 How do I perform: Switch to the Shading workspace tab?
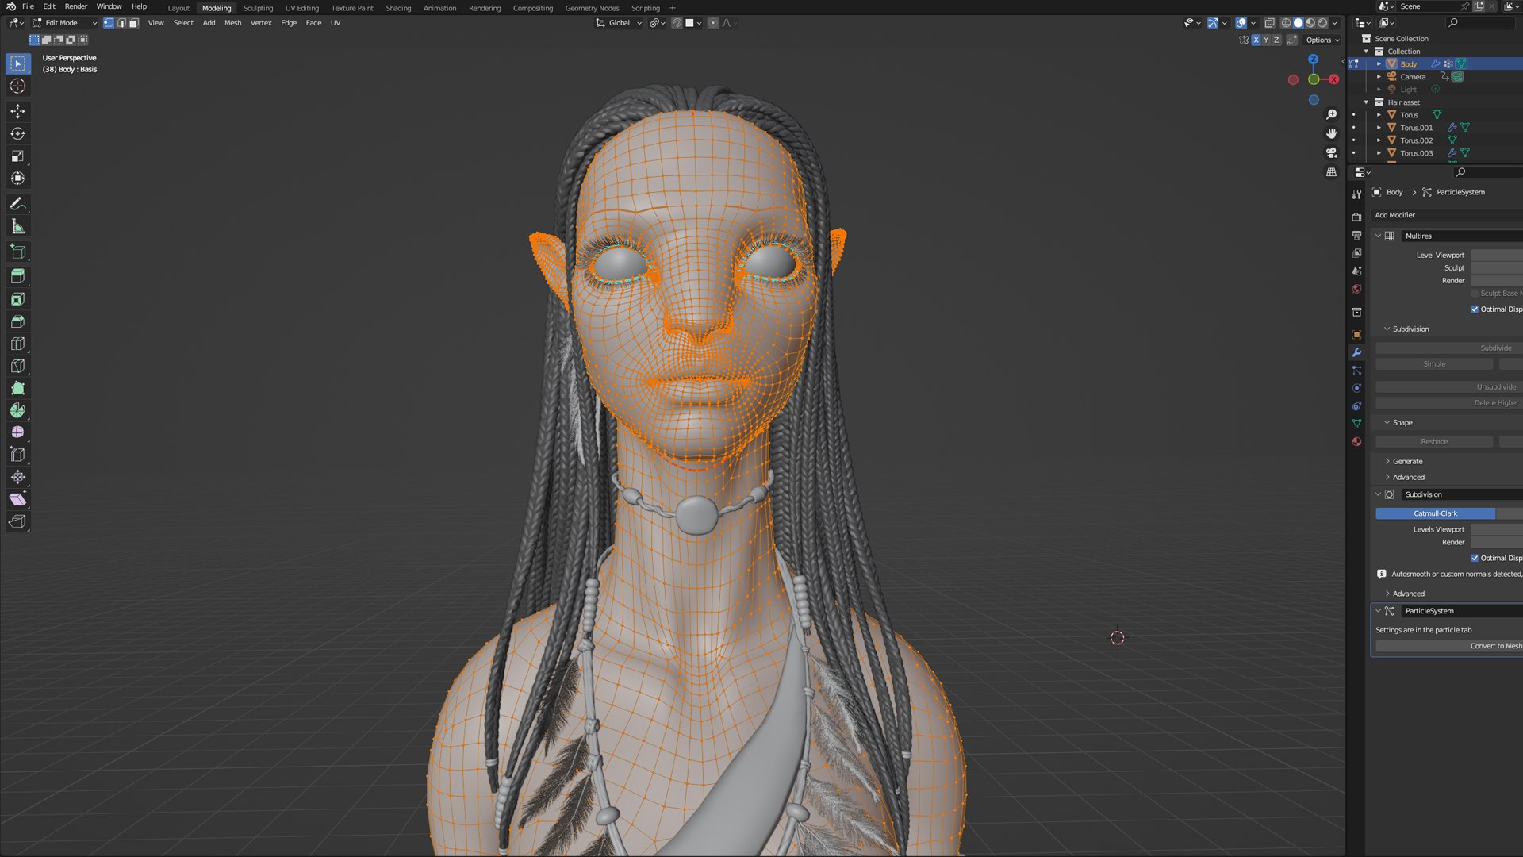point(398,8)
